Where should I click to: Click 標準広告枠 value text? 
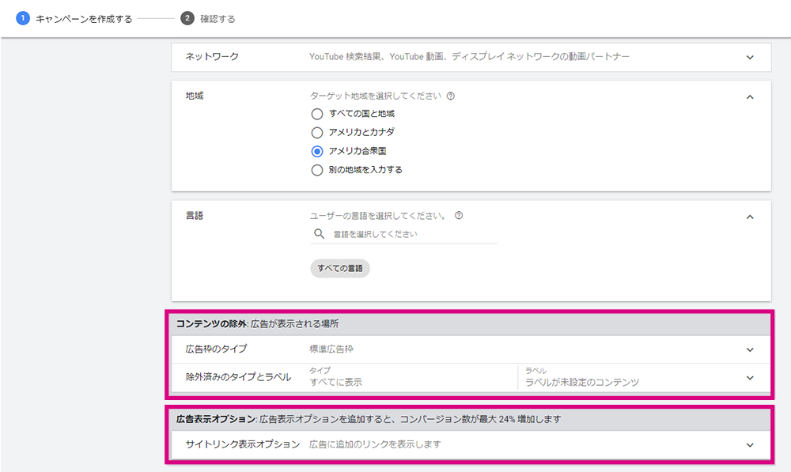(x=331, y=349)
